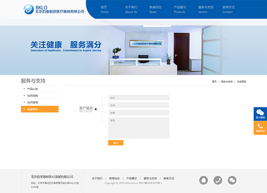This screenshot has height=193, width=267.
Task: Select 产品认知 in the sidebar
Action: [40, 89]
